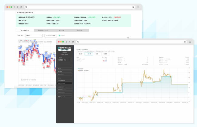Toggle the green checkbox next to テクニカル指標 button
This screenshot has height=127, width=197.
[59, 36]
